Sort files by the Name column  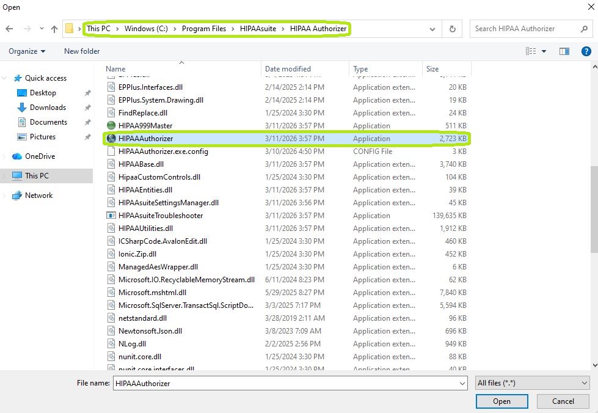coord(181,69)
